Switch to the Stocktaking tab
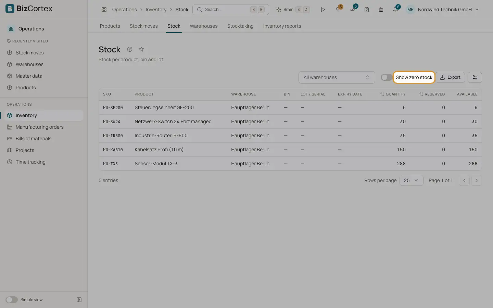This screenshot has height=308, width=493. tap(240, 26)
